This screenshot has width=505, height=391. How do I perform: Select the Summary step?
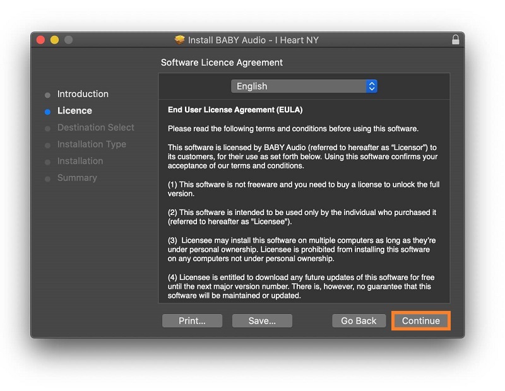coord(77,178)
